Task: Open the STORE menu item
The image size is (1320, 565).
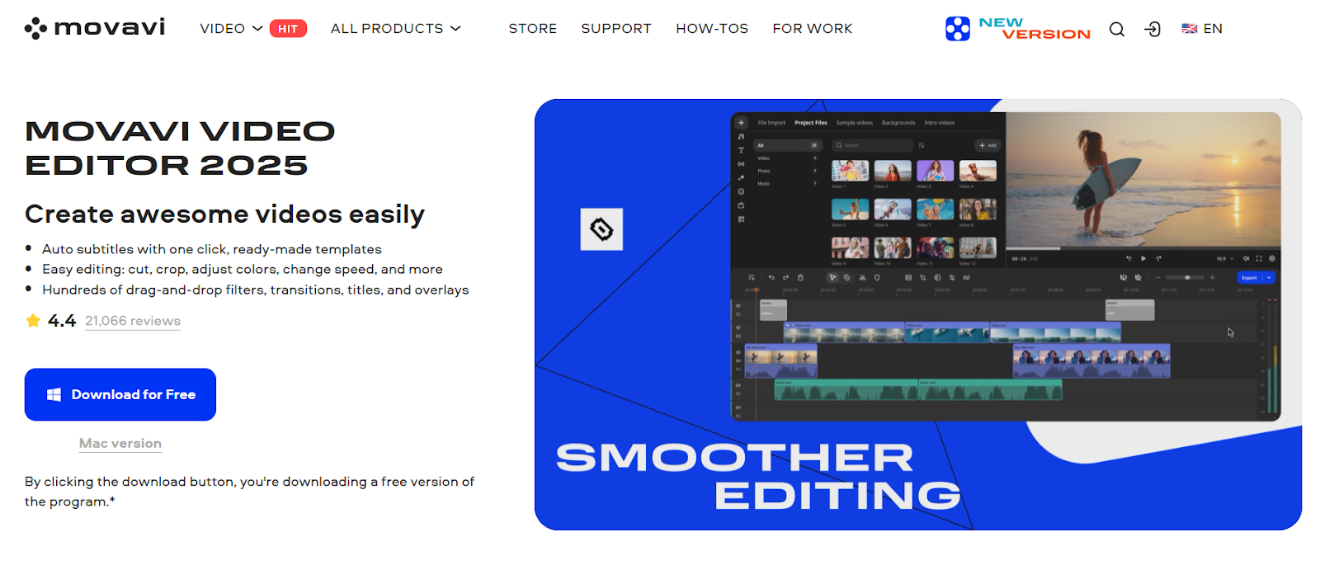Action: (533, 29)
